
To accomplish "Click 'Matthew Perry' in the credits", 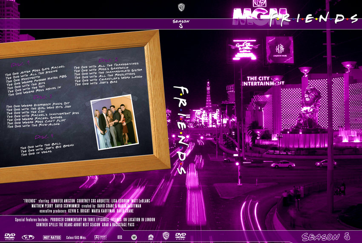I will (42, 206).
